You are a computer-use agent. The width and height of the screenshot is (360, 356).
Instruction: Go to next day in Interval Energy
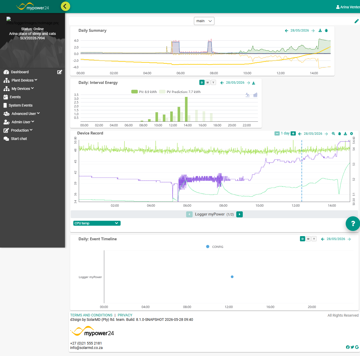click(248, 83)
